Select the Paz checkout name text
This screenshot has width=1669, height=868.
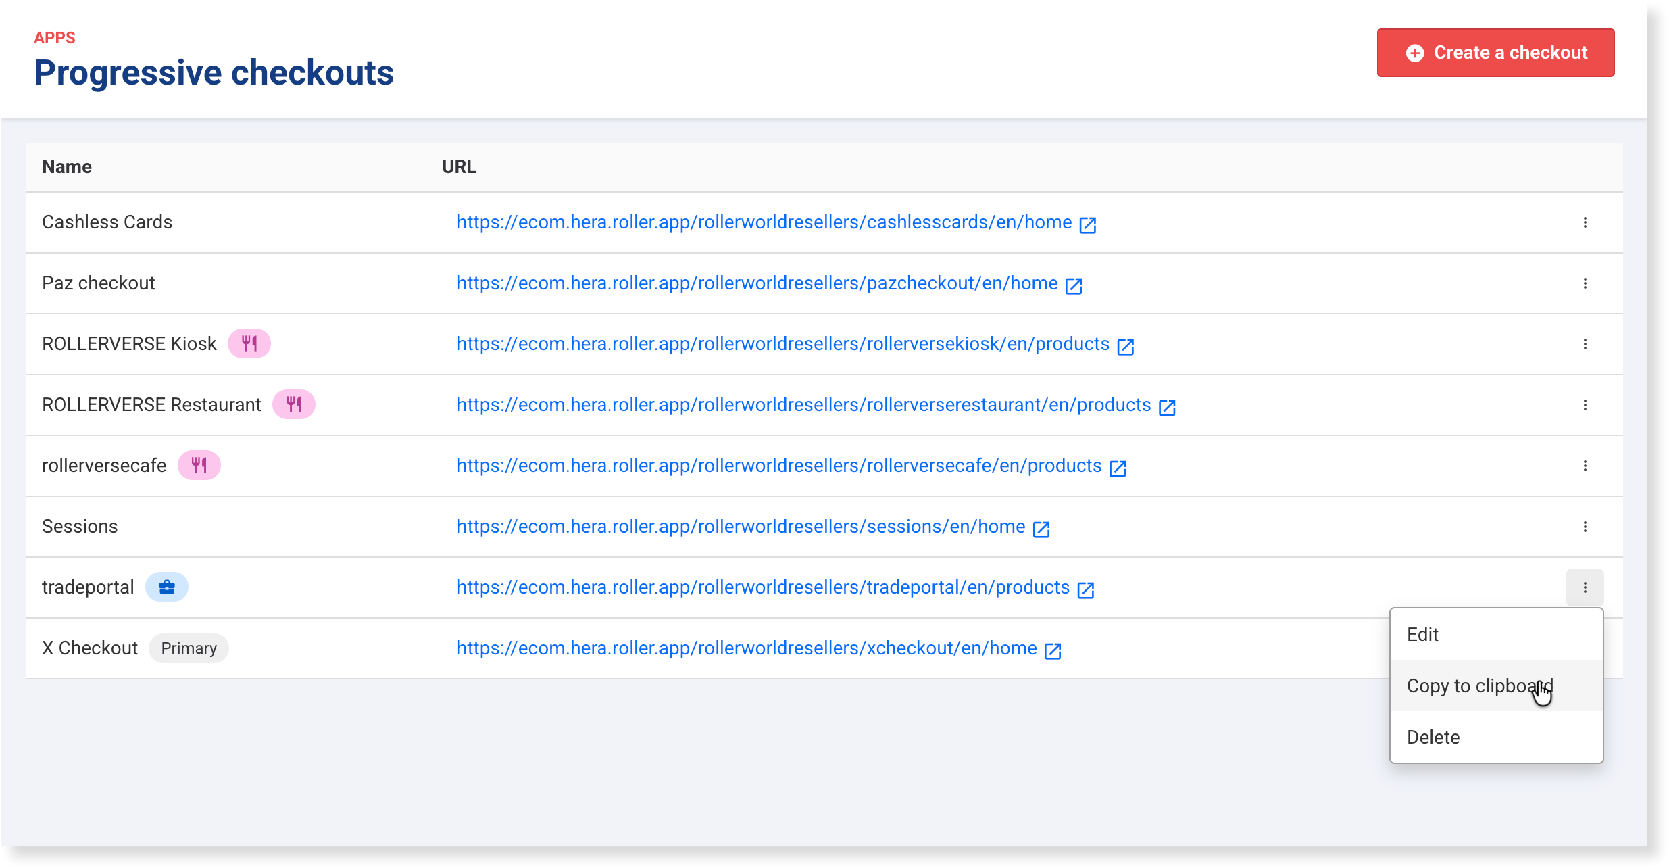[99, 283]
